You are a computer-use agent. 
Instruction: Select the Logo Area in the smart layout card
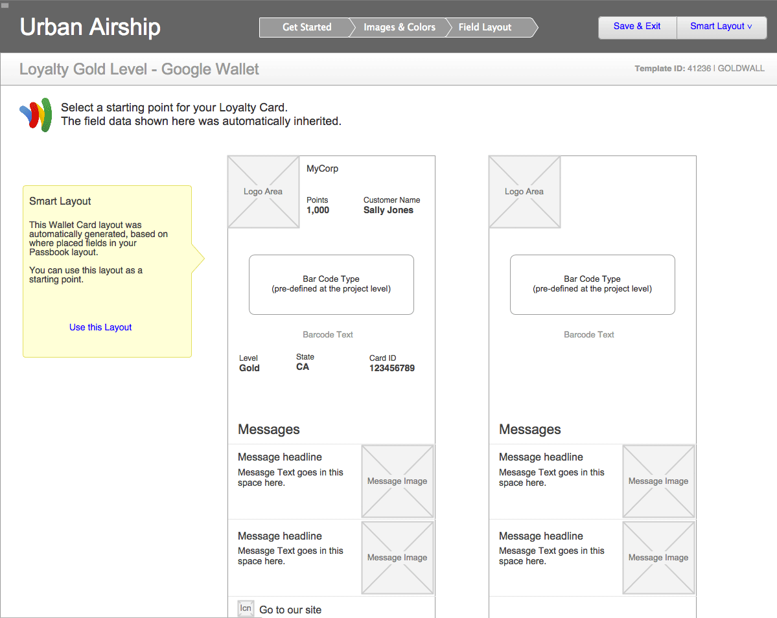(263, 192)
